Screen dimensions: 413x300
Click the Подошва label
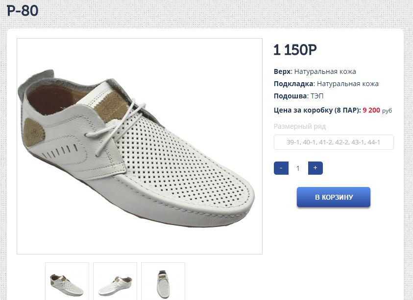291,96
